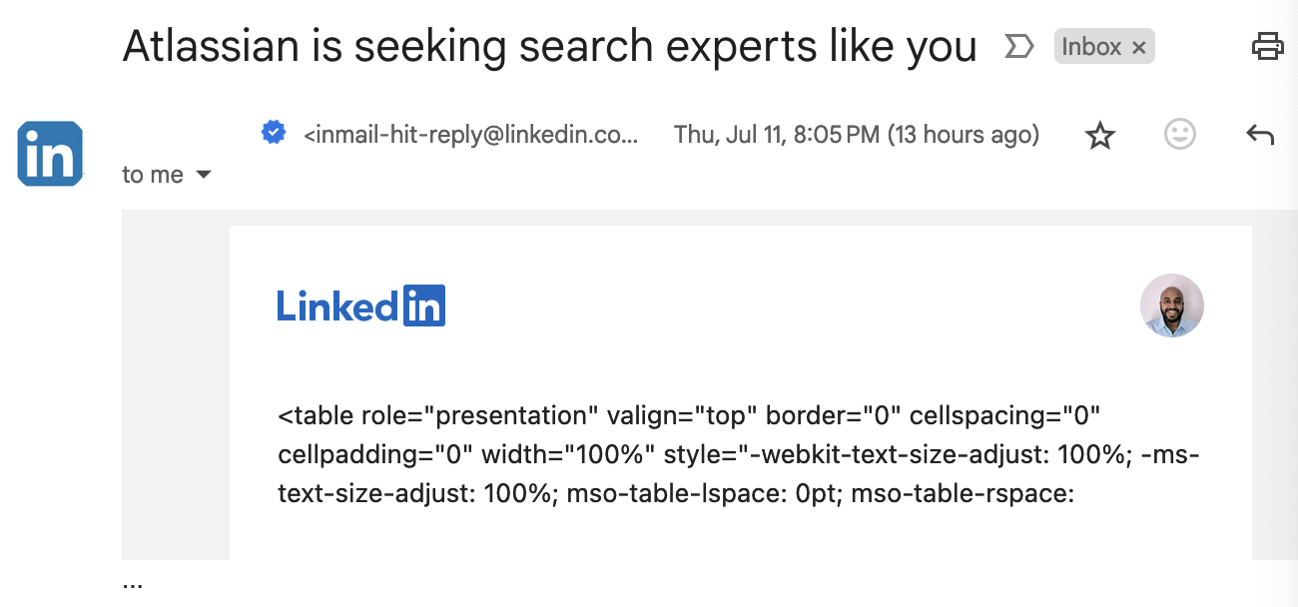Click the Inbox label chip
The width and height of the screenshot is (1298, 607).
coord(1091,46)
